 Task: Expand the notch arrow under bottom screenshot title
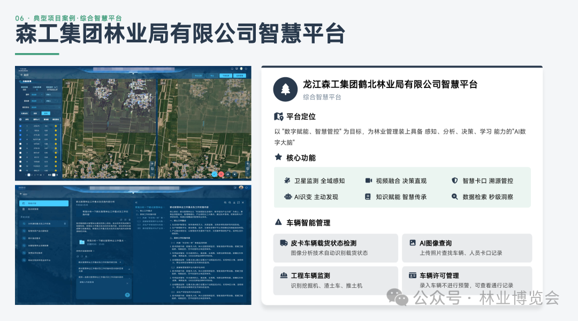[133, 193]
